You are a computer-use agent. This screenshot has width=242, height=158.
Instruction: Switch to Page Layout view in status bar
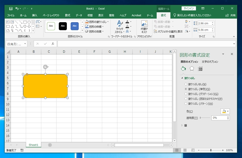pyautogui.click(x=185, y=150)
